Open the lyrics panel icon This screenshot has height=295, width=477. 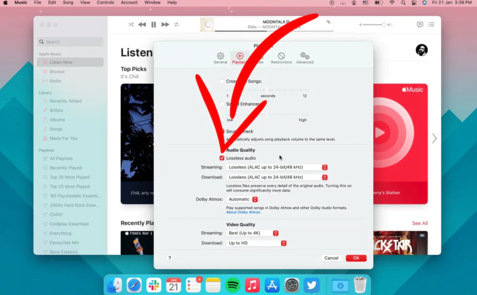coord(420,24)
